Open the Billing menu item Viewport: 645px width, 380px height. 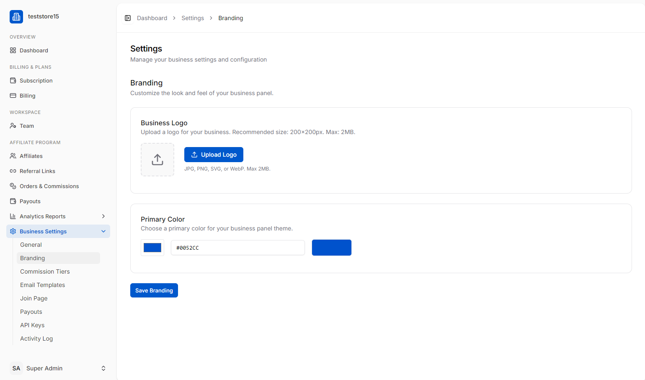tap(58, 96)
